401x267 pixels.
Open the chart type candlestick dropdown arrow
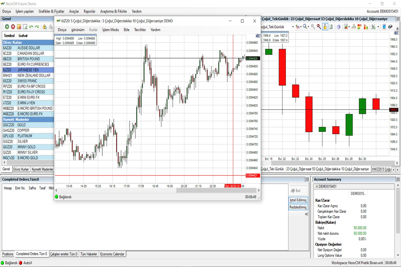(x=301, y=27)
